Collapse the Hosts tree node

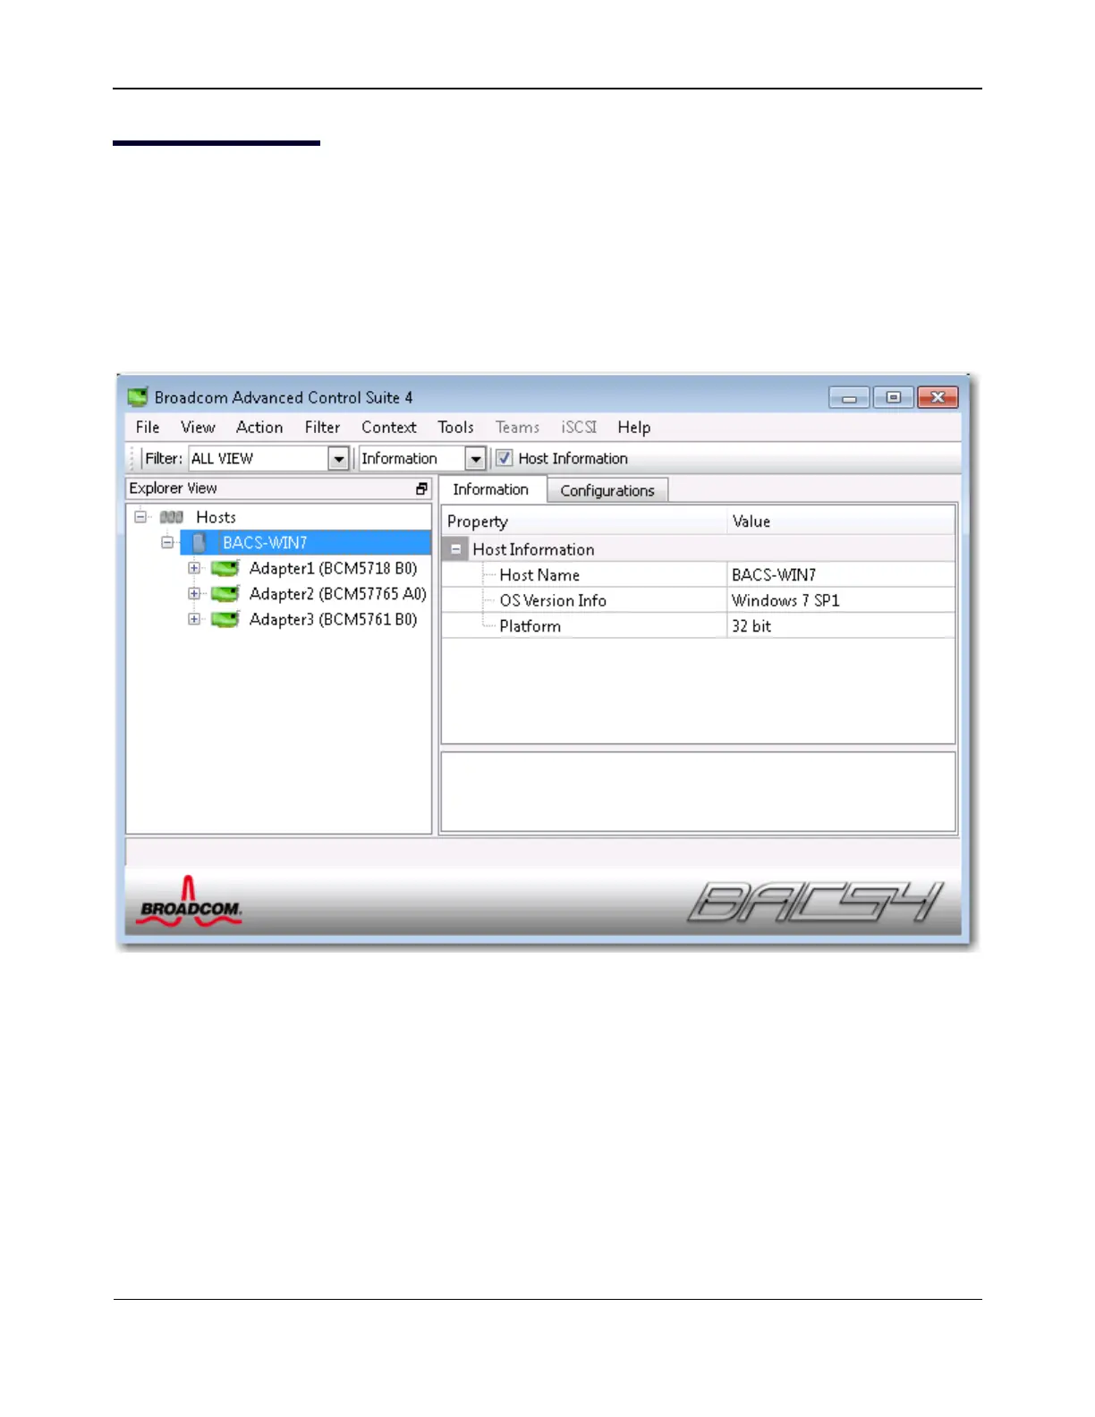[x=140, y=517]
